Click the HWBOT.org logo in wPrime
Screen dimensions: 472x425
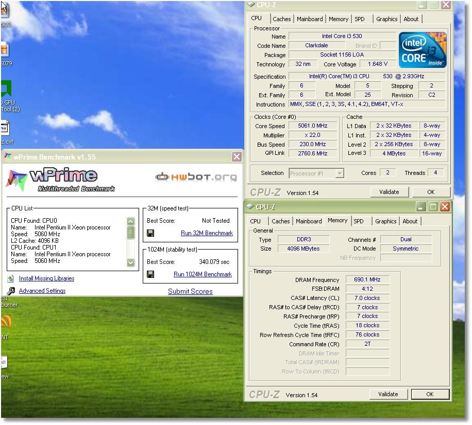[196, 176]
